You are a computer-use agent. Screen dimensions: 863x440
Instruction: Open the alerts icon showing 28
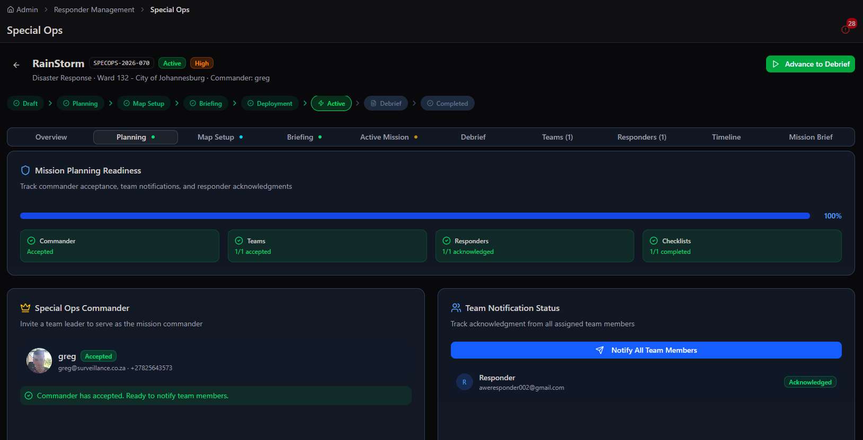tap(846, 29)
